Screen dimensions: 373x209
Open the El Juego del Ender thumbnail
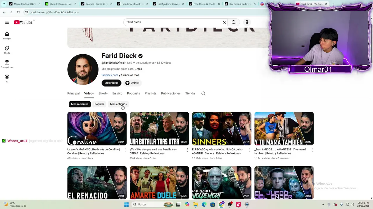pos(284,183)
